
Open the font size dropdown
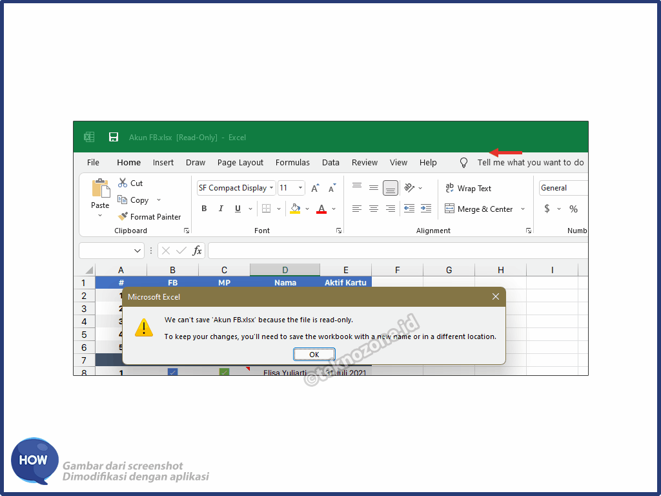click(x=300, y=188)
